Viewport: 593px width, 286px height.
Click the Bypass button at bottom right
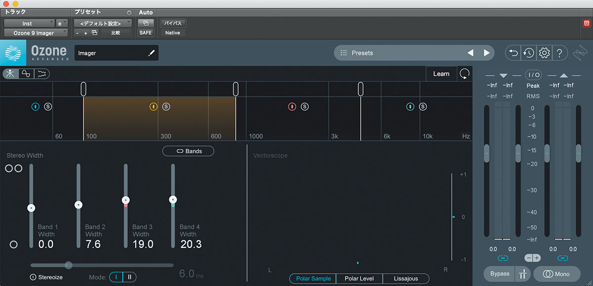tap(500, 274)
